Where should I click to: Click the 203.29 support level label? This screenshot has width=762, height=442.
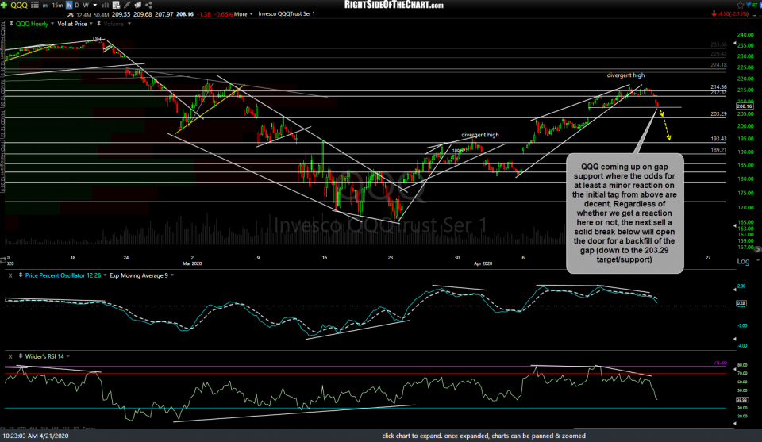click(x=718, y=114)
